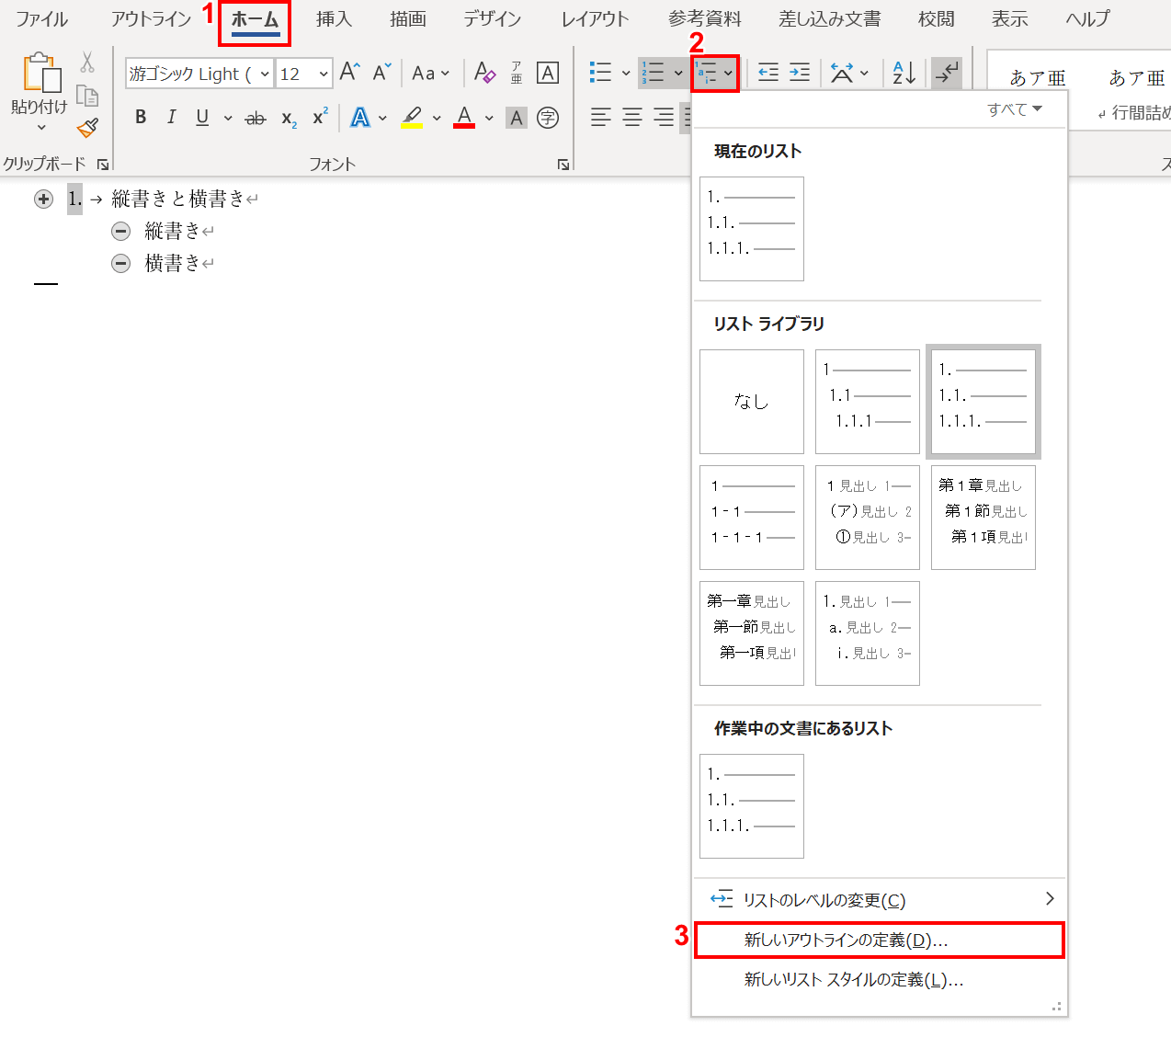Select the 1. a. i. 見出し list style
The image size is (1171, 1060).
868,633
